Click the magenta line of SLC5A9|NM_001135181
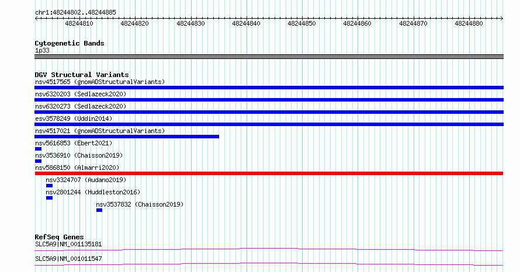The width and height of the screenshot is (520, 272). click(x=269, y=249)
